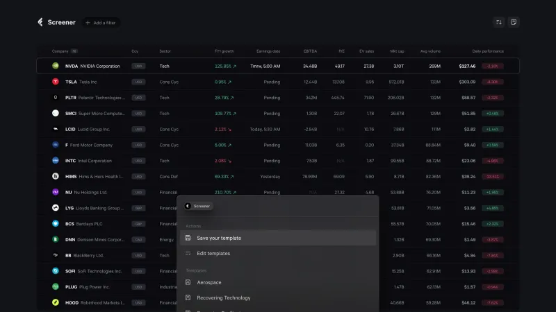556x312 pixels.
Task: Click the USD currency badge for PLTR
Action: tap(138, 98)
